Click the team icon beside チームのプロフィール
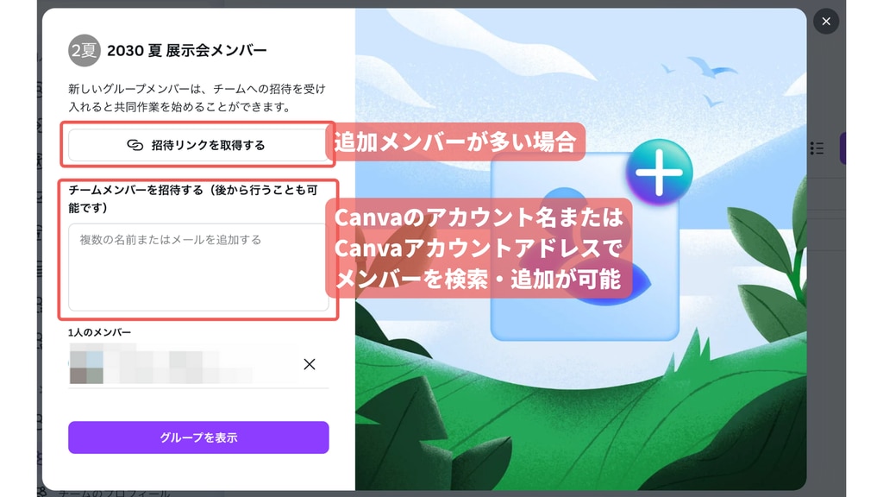This screenshot has height=497, width=883. [x=41, y=493]
